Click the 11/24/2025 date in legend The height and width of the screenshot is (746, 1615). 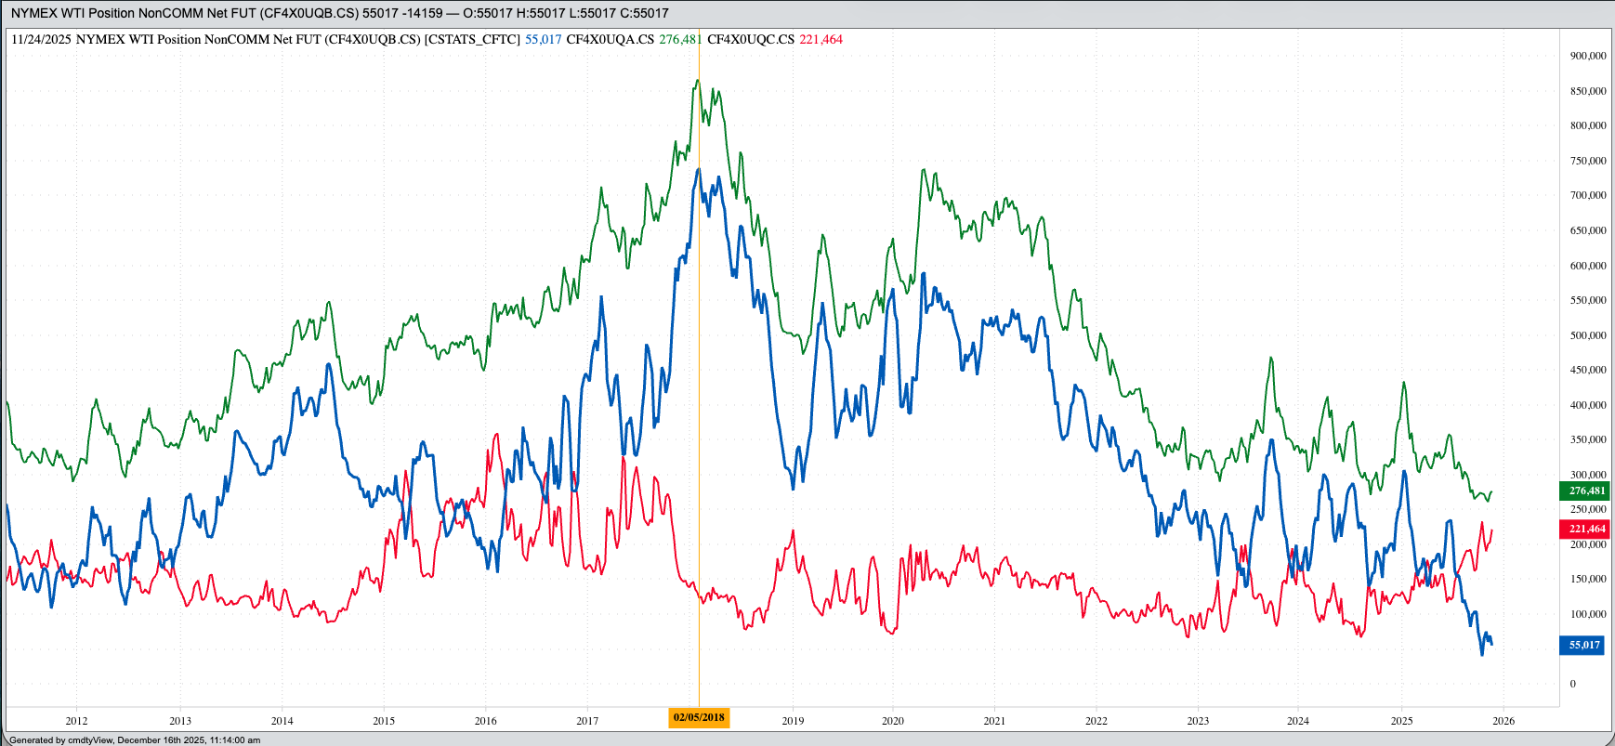pos(41,39)
